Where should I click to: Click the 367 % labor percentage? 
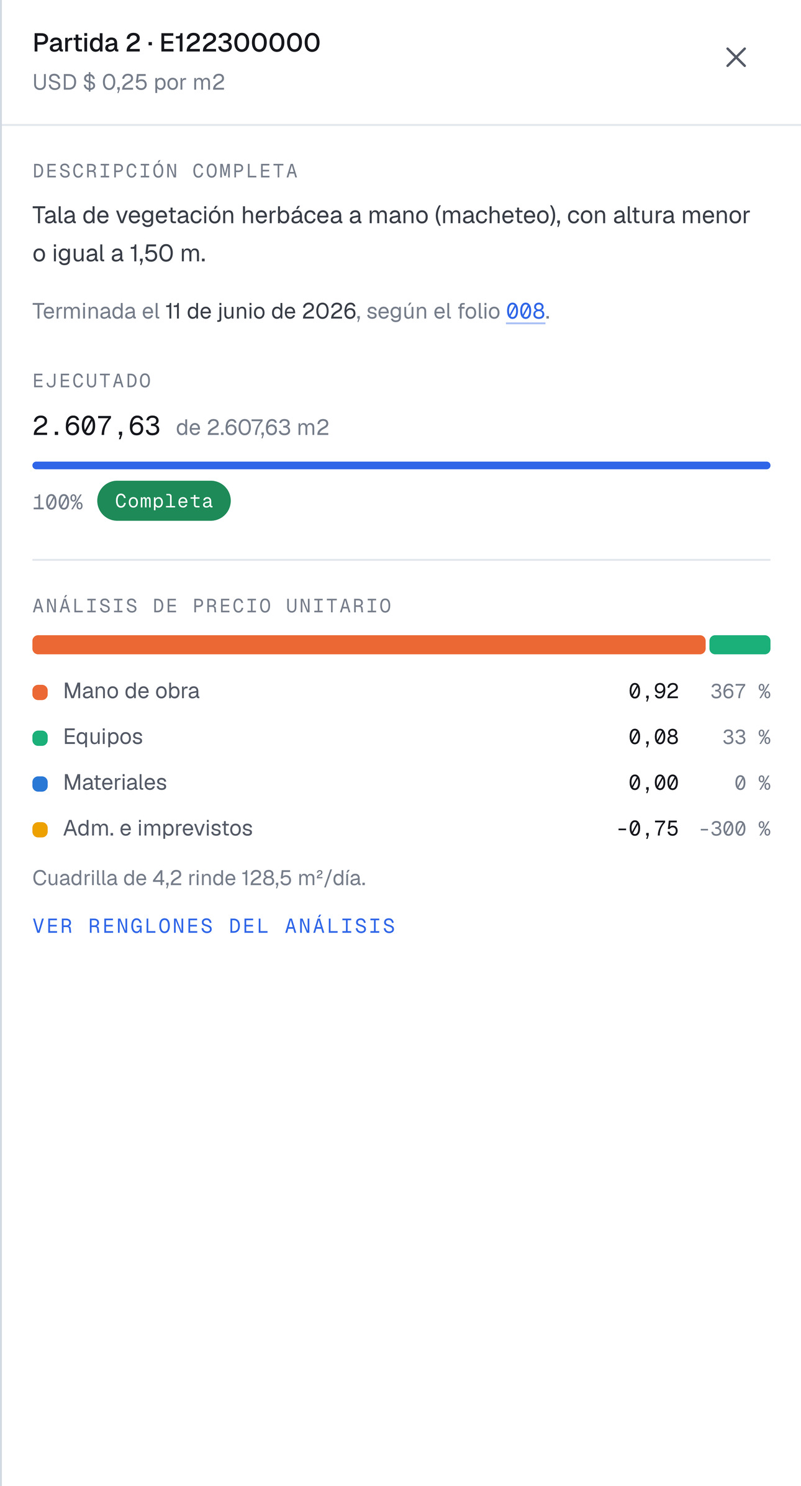point(740,691)
